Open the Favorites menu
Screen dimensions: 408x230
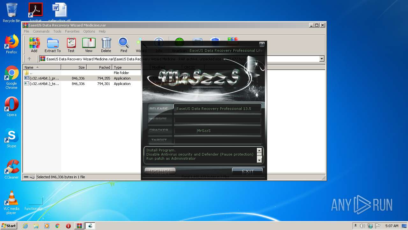[72, 31]
